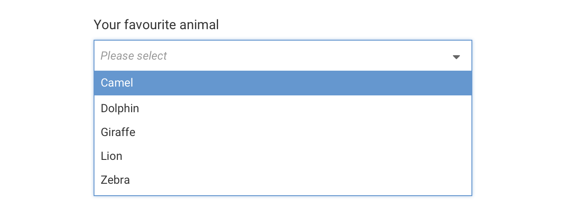Set favourite animal to Zebra
This screenshot has height=212, width=565.
pyautogui.click(x=282, y=180)
